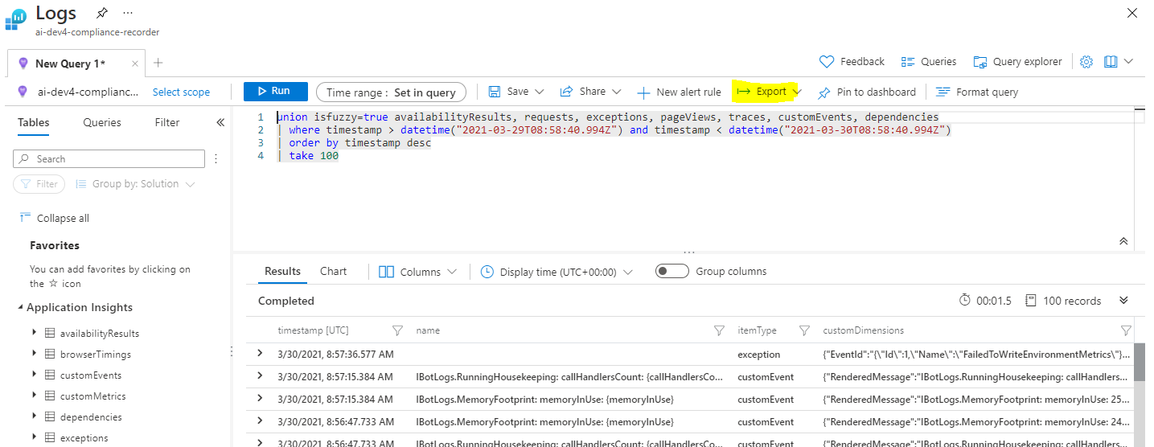Open the Columns dropdown
Viewport: 1154px width, 447px height.
[417, 272]
